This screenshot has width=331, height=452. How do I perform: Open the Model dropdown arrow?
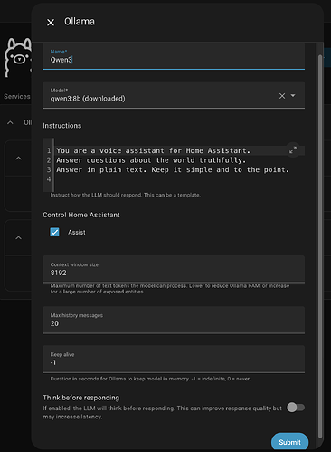click(x=293, y=96)
